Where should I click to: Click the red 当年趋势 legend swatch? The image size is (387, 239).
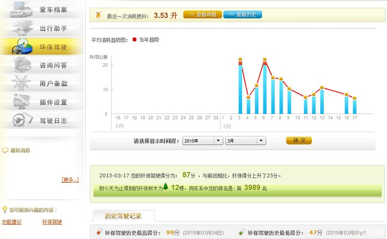[x=134, y=40]
